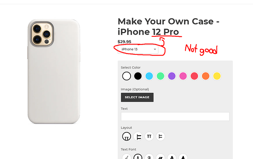Select the purple color swatch
The image size is (253, 159).
point(172,76)
